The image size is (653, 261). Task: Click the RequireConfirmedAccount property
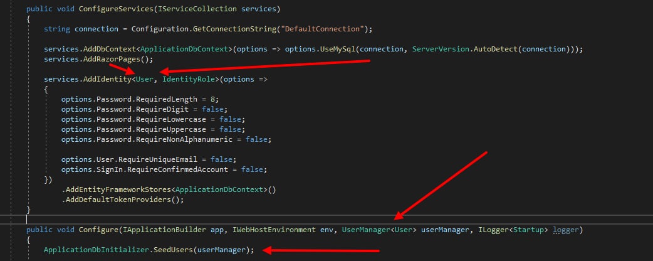click(x=178, y=169)
